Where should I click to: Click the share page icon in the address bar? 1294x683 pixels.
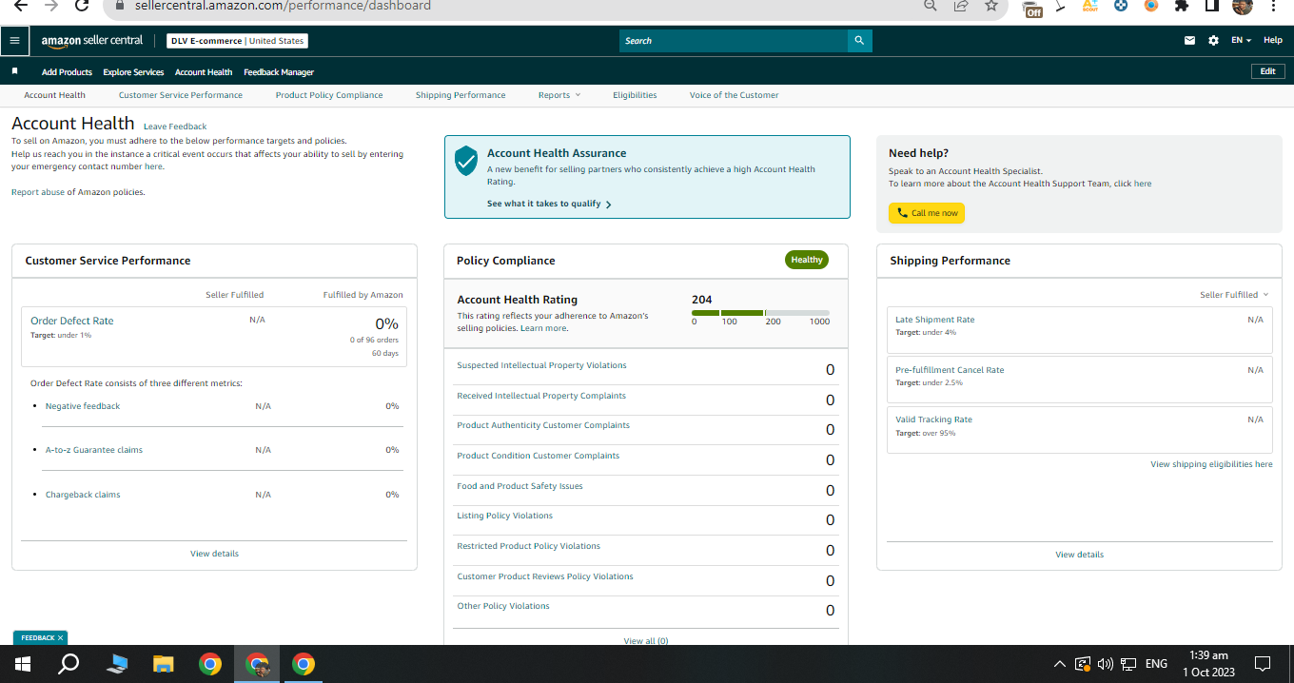961,6
